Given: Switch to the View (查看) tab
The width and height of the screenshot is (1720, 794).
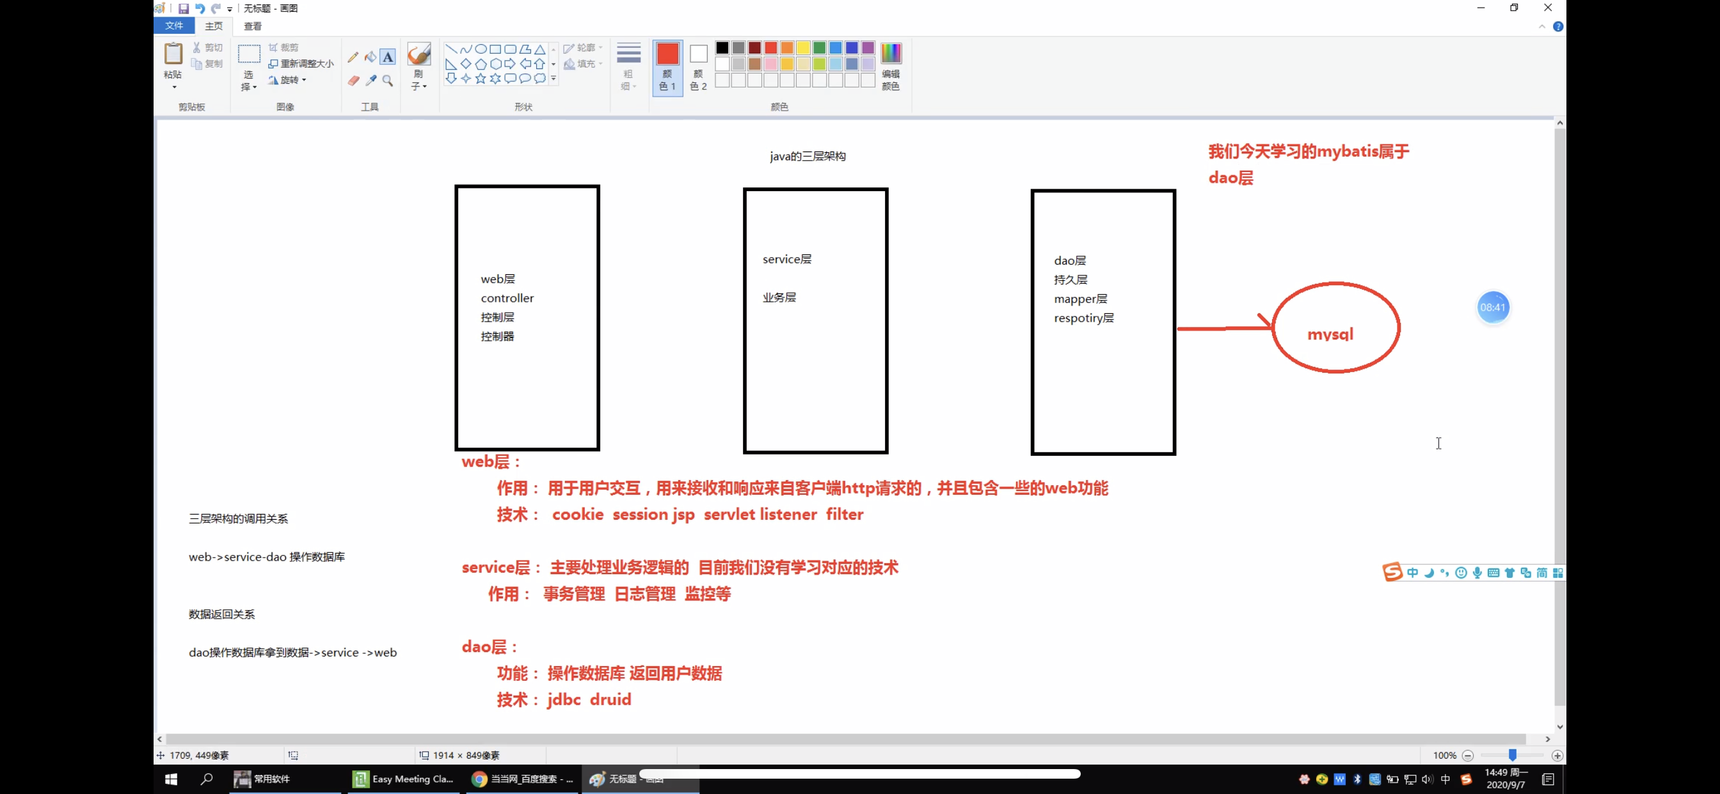Looking at the screenshot, I should (252, 26).
